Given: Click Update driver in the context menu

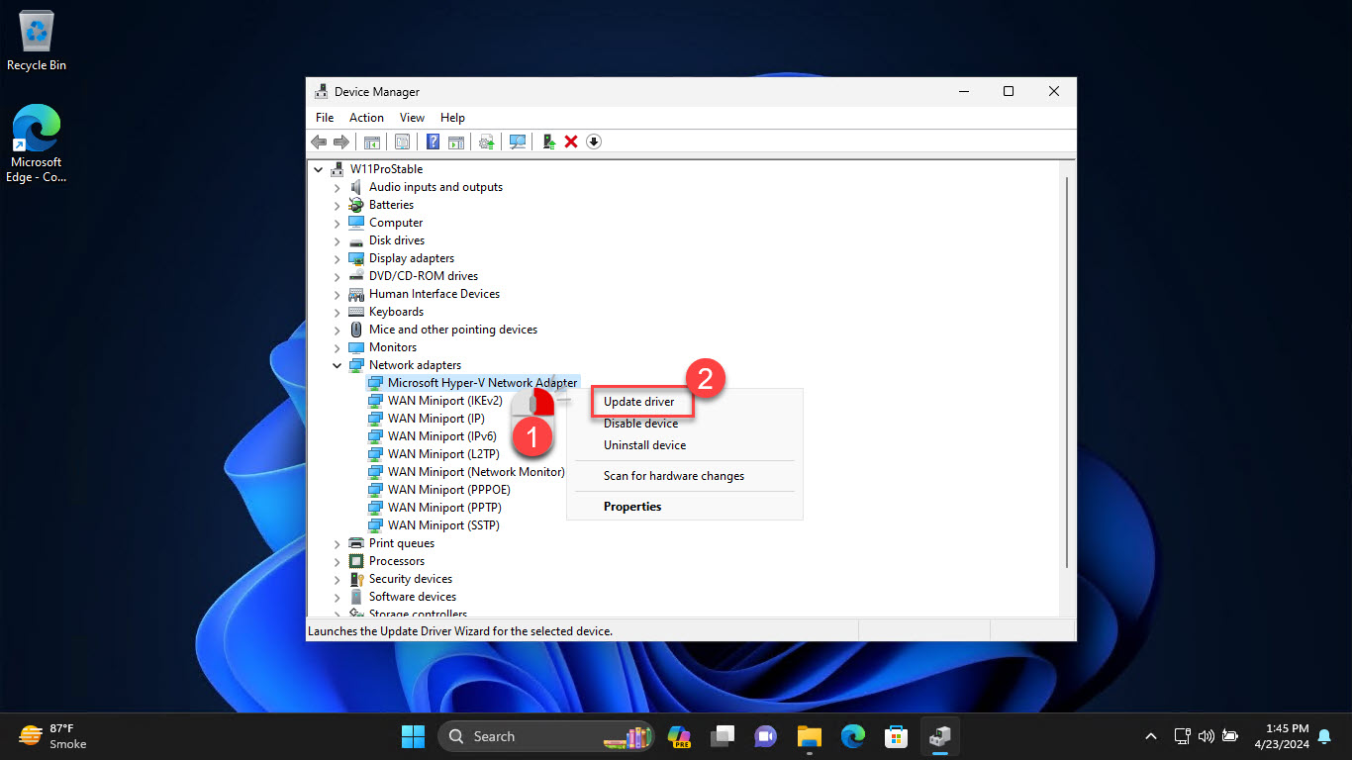Looking at the screenshot, I should click(640, 401).
